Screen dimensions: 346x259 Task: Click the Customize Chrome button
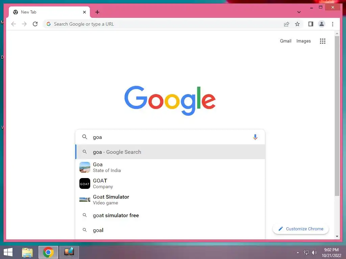pos(300,229)
